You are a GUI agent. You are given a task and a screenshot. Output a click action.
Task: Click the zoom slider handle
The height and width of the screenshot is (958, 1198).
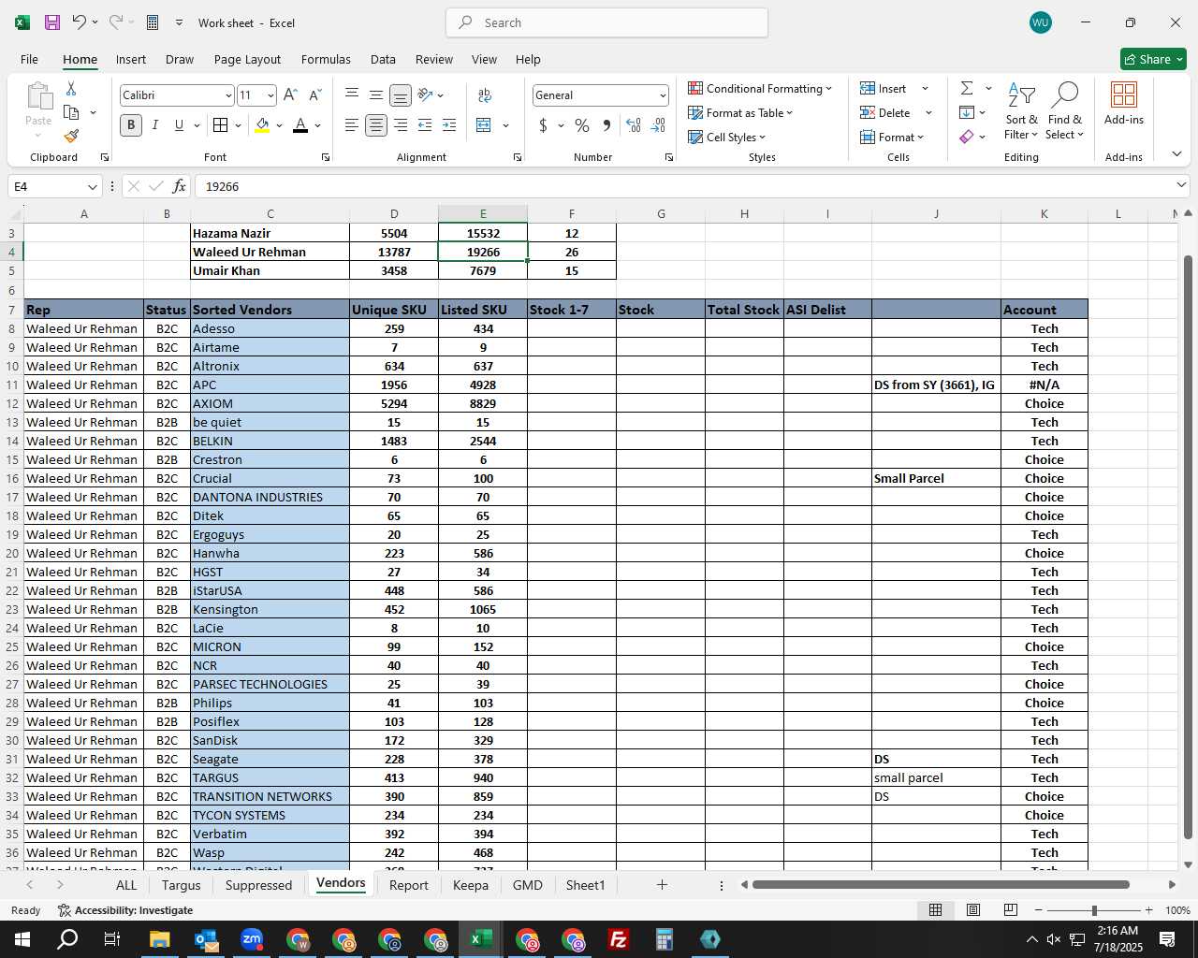1093,910
